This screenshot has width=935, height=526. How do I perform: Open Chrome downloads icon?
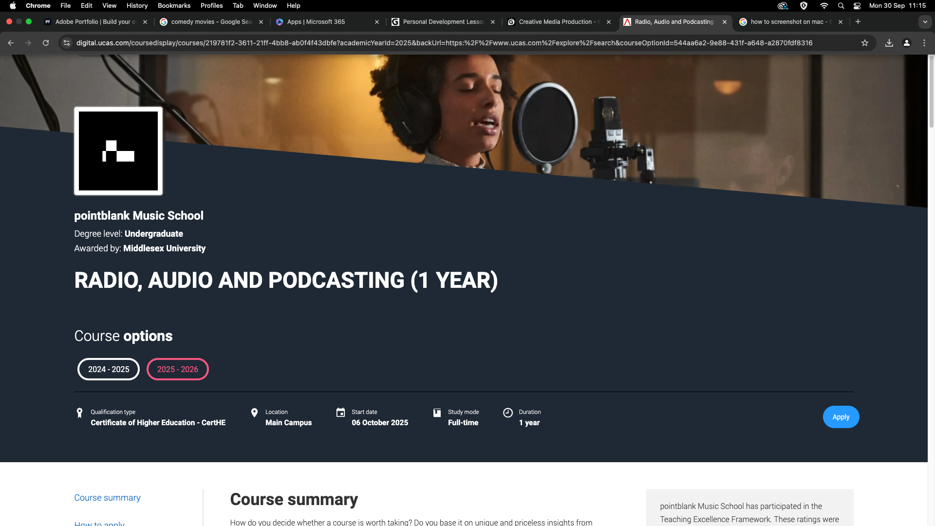[x=889, y=43]
